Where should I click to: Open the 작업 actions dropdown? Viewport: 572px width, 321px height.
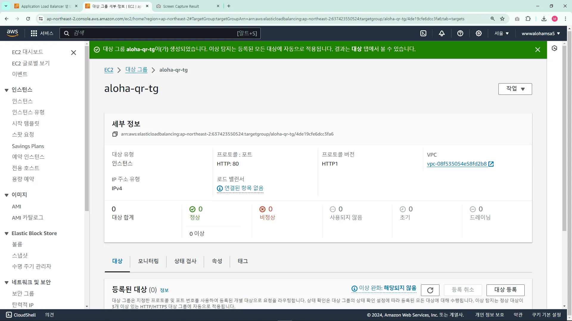(515, 89)
